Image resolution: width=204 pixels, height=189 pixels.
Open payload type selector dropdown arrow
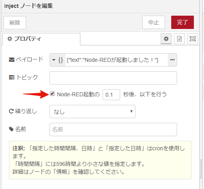click(53, 60)
